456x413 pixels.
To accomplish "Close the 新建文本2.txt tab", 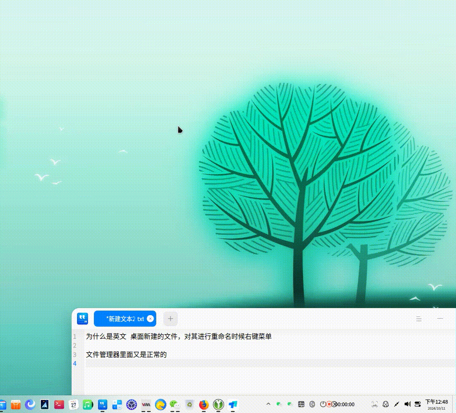I will click(x=150, y=319).
